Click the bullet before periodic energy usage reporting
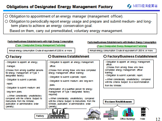 (6, 21)
